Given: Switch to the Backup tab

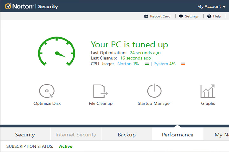Looking at the screenshot, I should click(127, 135).
